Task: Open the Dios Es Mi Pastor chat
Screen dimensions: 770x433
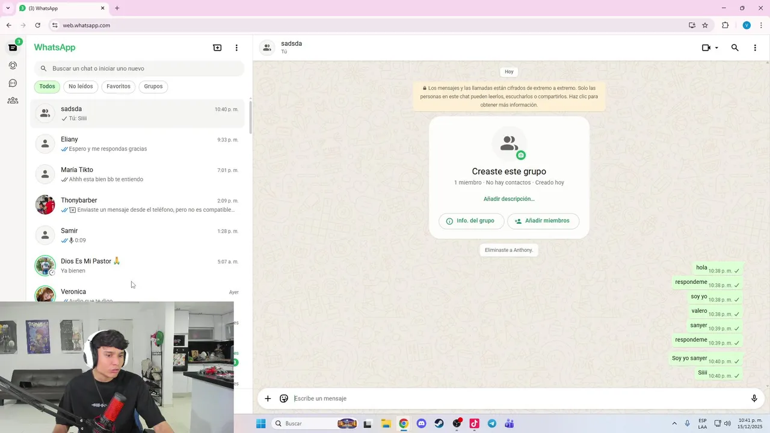Action: pos(138,265)
